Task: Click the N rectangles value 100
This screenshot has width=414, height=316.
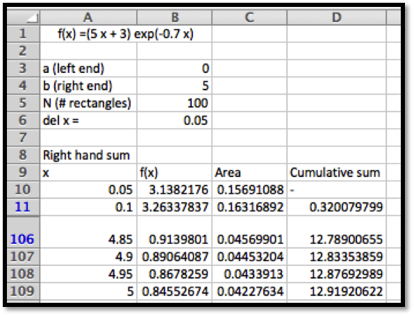Action: pyautogui.click(x=174, y=103)
